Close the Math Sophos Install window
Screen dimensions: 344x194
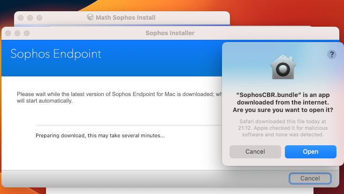[21, 18]
